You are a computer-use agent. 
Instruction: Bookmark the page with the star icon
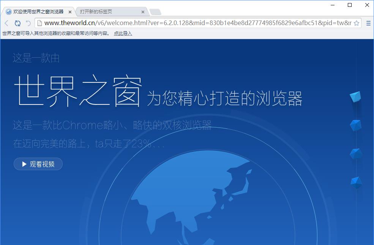(x=357, y=23)
